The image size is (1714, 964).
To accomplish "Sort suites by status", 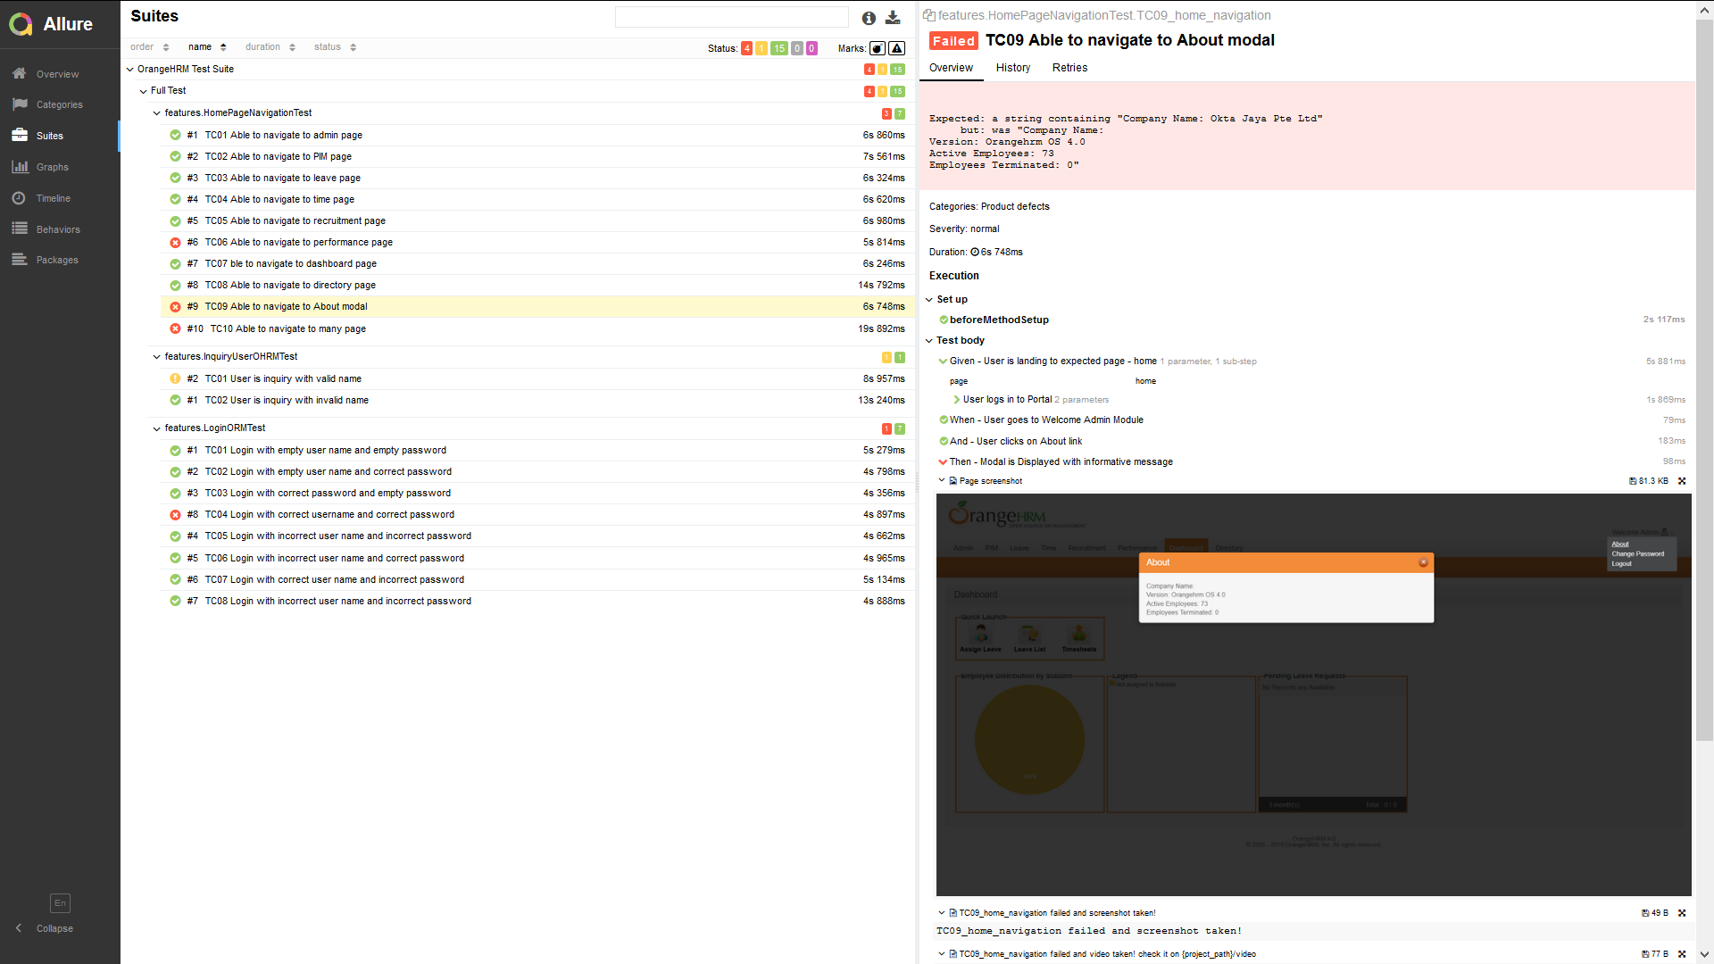I will 335,47.
